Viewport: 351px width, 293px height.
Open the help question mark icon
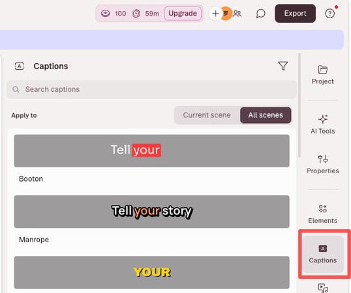click(329, 14)
